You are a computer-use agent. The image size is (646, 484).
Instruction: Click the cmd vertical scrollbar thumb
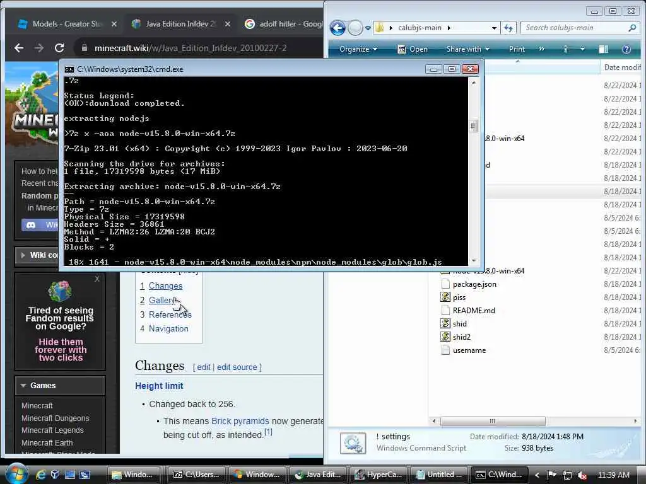pos(473,126)
